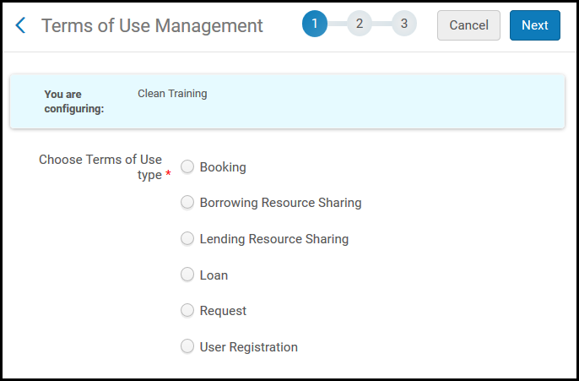This screenshot has height=381, width=579.
Task: Select the Booking radio button
Action: [187, 166]
